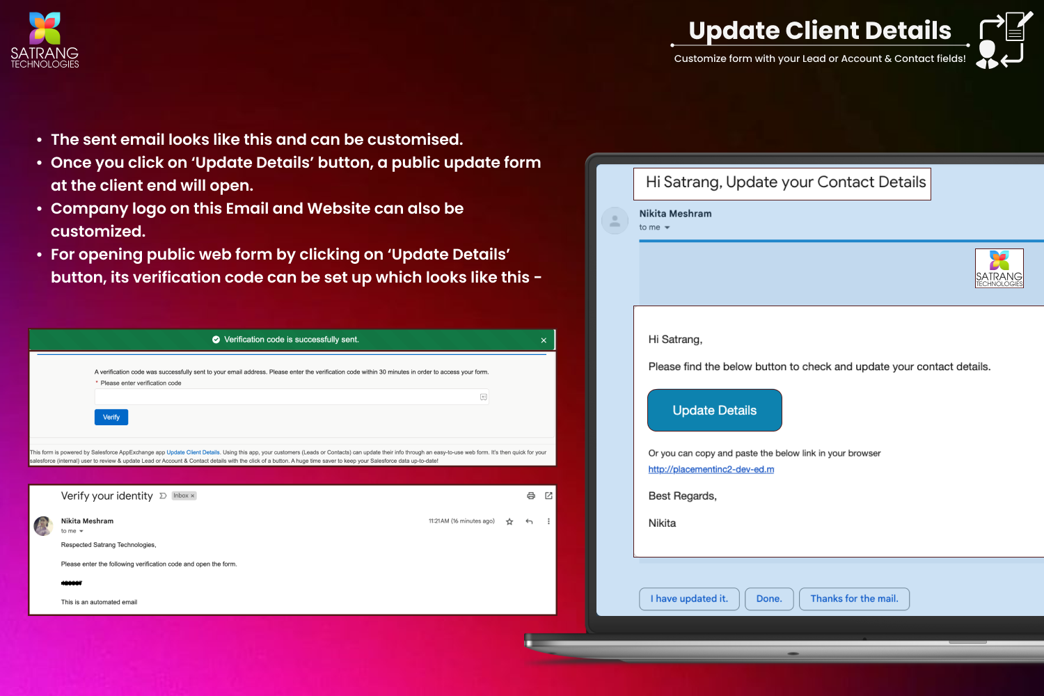Click the blue Update Details button
Image resolution: width=1044 pixels, height=696 pixels.
pyautogui.click(x=715, y=411)
